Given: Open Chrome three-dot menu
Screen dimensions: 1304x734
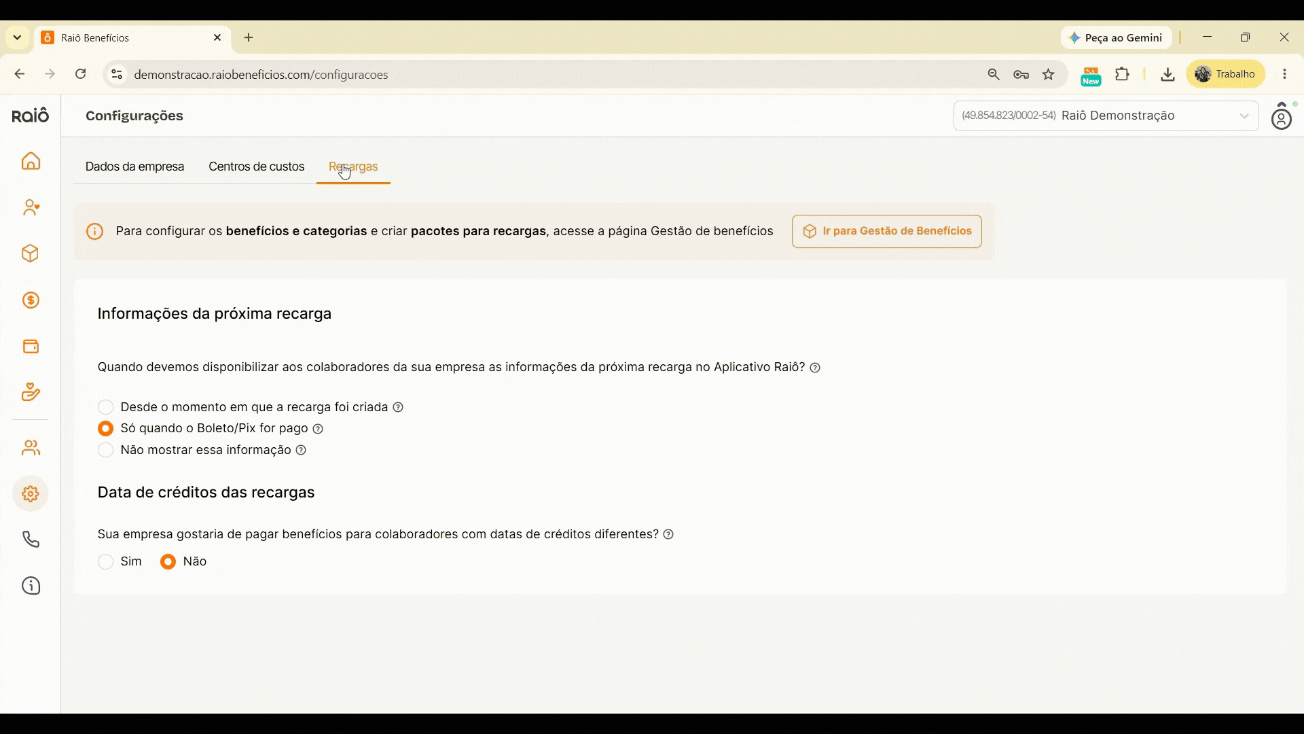Looking at the screenshot, I should (x=1284, y=74).
